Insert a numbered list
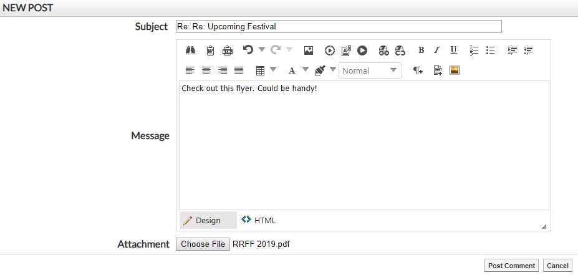Image resolution: width=578 pixels, height=275 pixels. (x=474, y=51)
